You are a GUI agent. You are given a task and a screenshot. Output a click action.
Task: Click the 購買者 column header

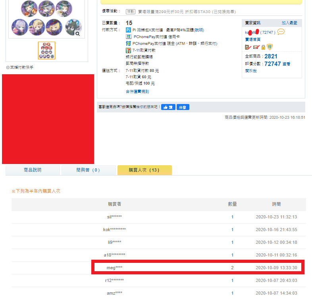114,204
